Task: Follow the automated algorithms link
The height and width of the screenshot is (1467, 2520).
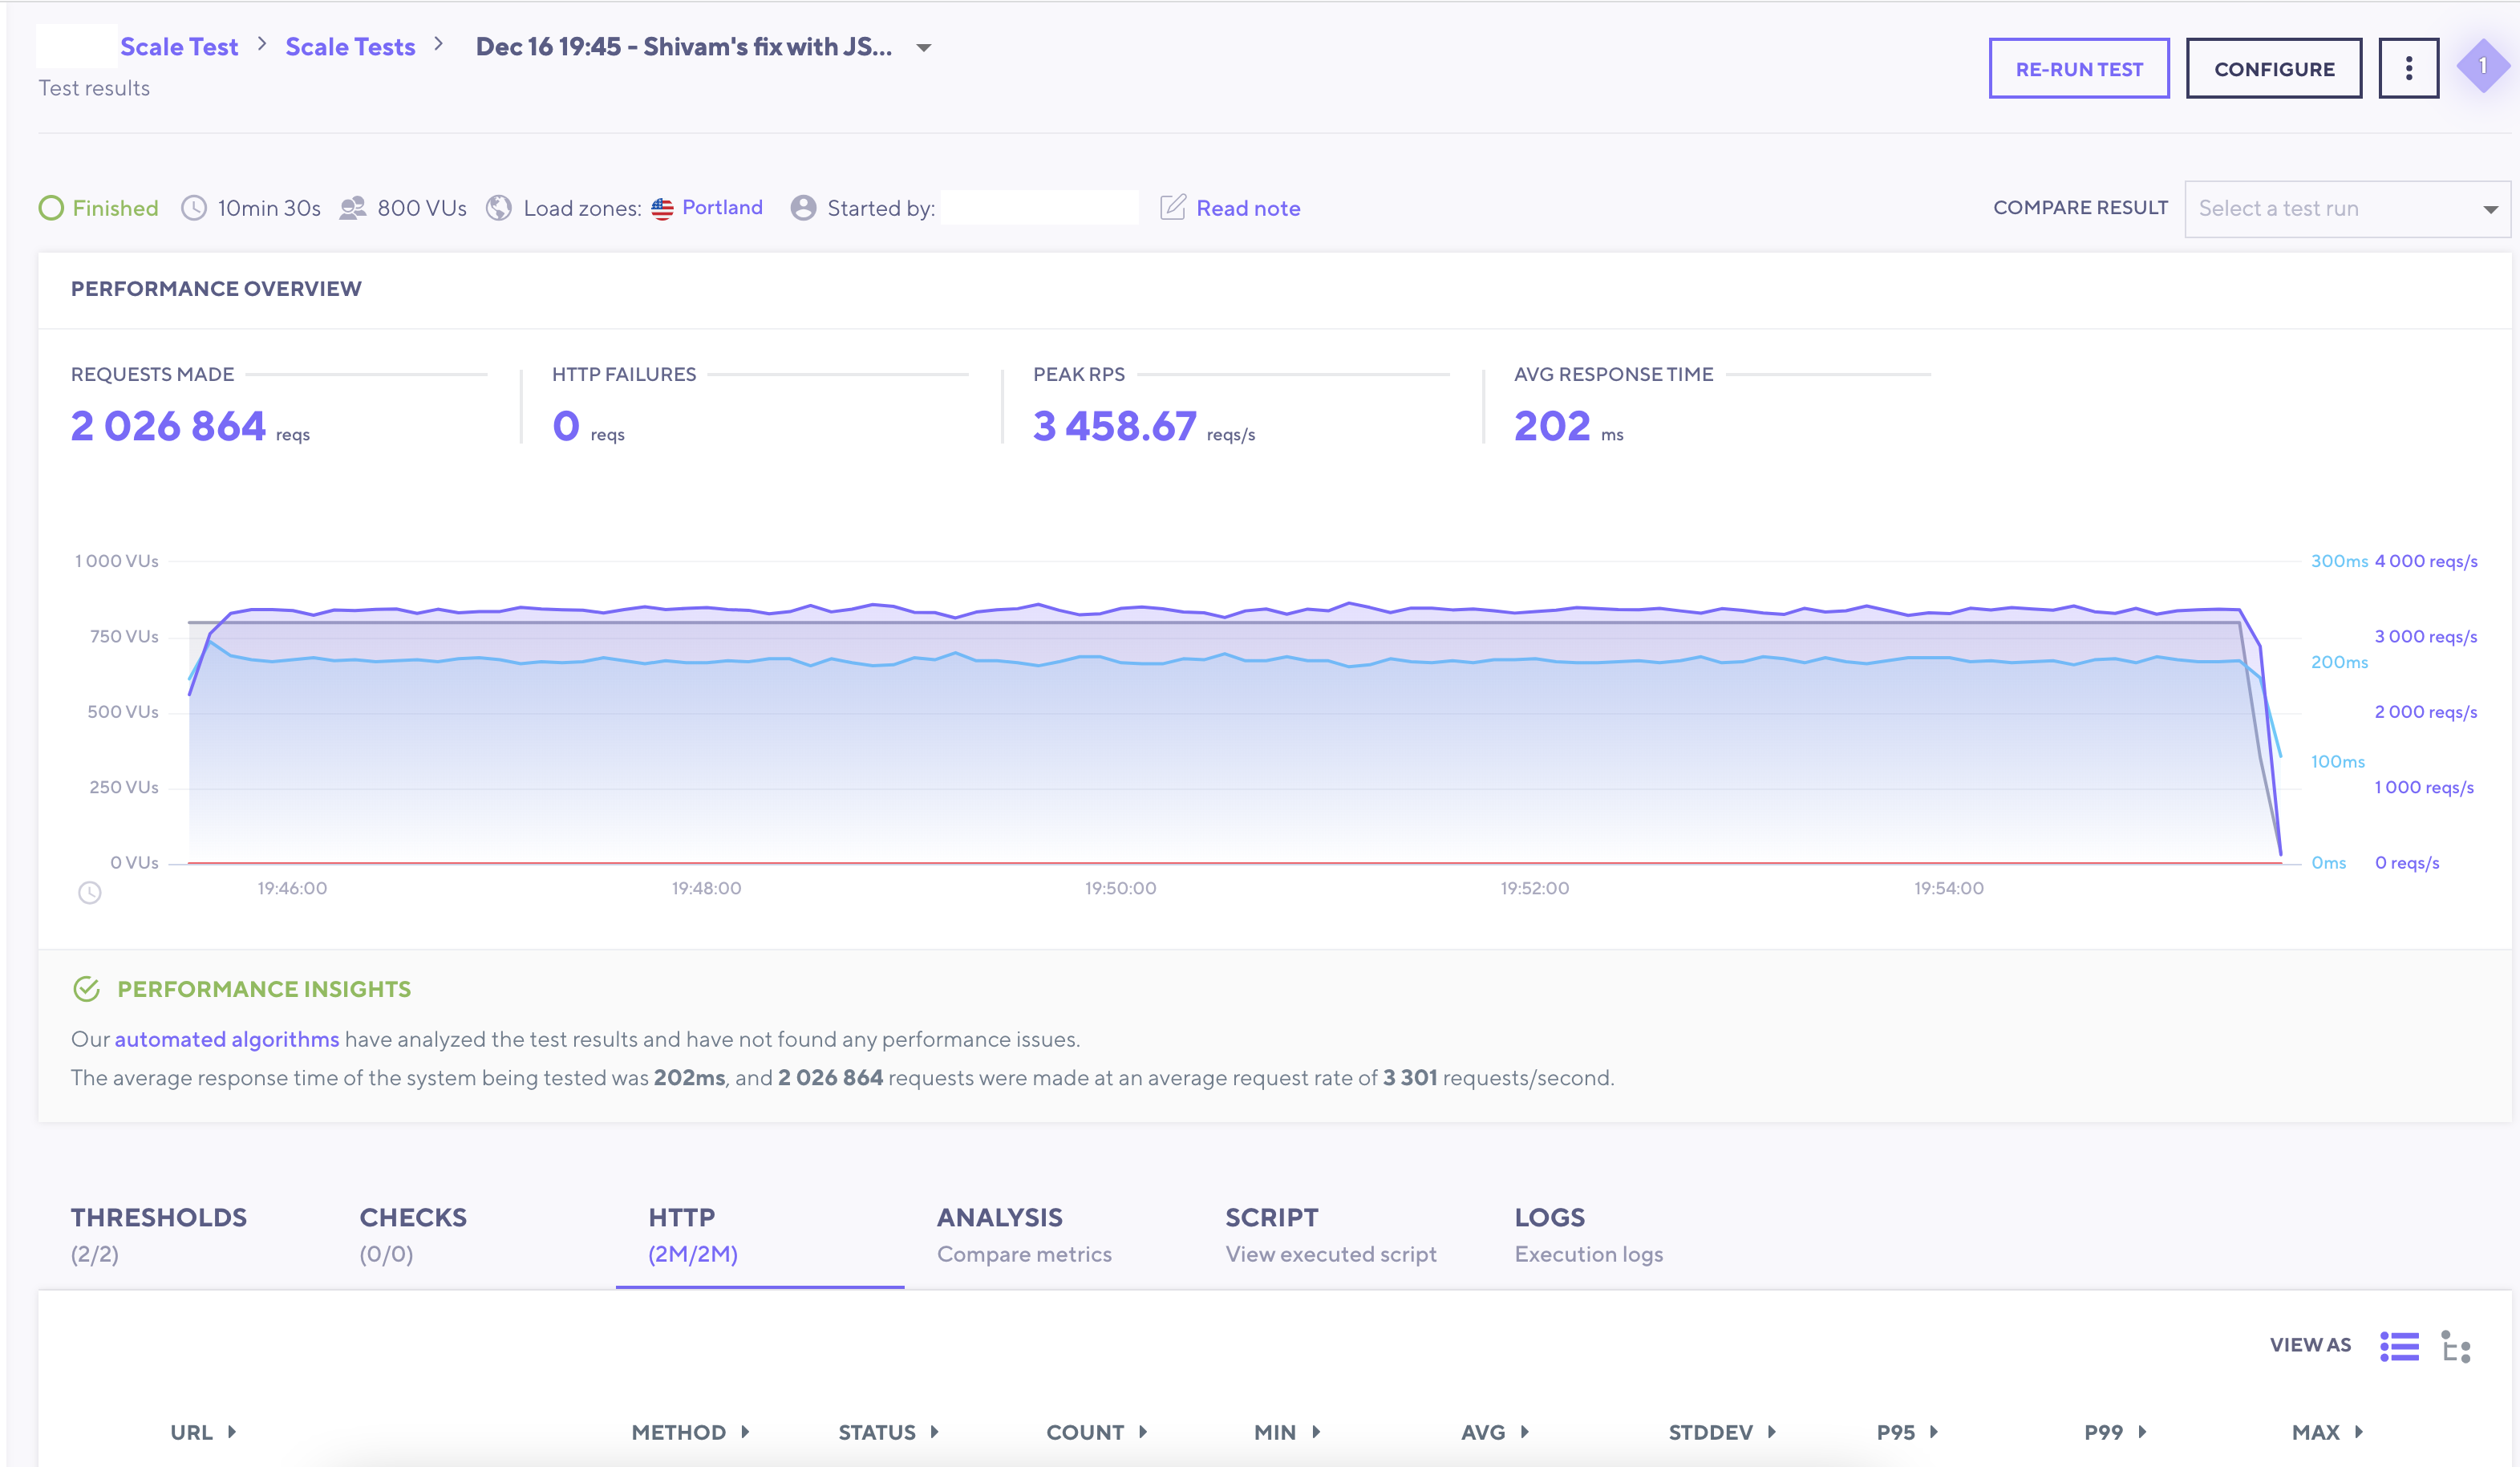Action: [227, 1039]
